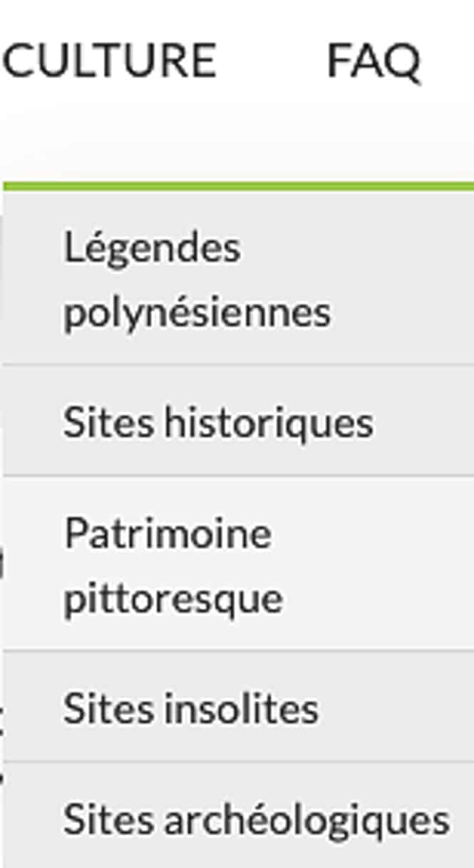The height and width of the screenshot is (868, 474).
Task: Open the Sites historiques entry
Action: pyautogui.click(x=239, y=421)
